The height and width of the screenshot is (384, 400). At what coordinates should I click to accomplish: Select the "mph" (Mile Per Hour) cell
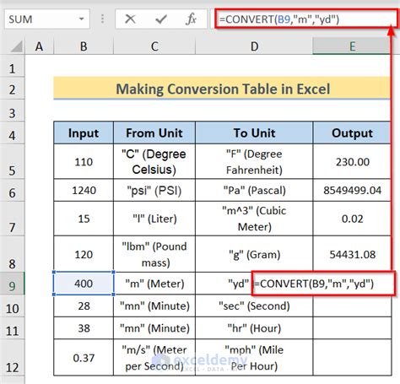(x=254, y=358)
